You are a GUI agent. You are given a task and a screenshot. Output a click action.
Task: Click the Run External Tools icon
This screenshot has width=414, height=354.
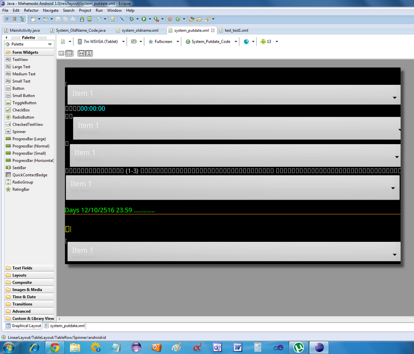156,19
